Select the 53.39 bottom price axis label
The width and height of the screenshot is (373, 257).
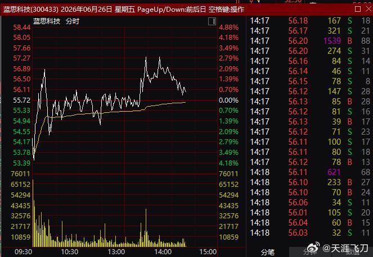click(x=21, y=163)
